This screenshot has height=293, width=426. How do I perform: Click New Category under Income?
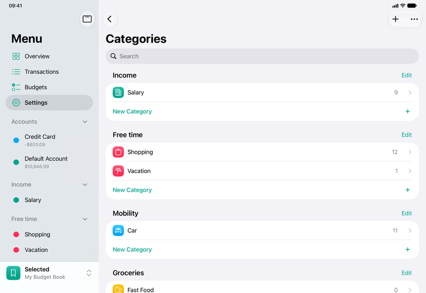click(132, 112)
